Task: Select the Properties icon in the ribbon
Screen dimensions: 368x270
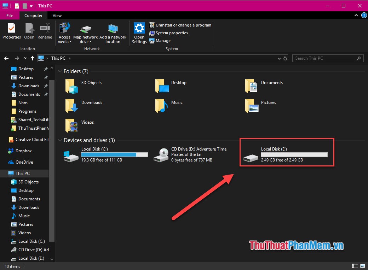Action: click(x=11, y=31)
